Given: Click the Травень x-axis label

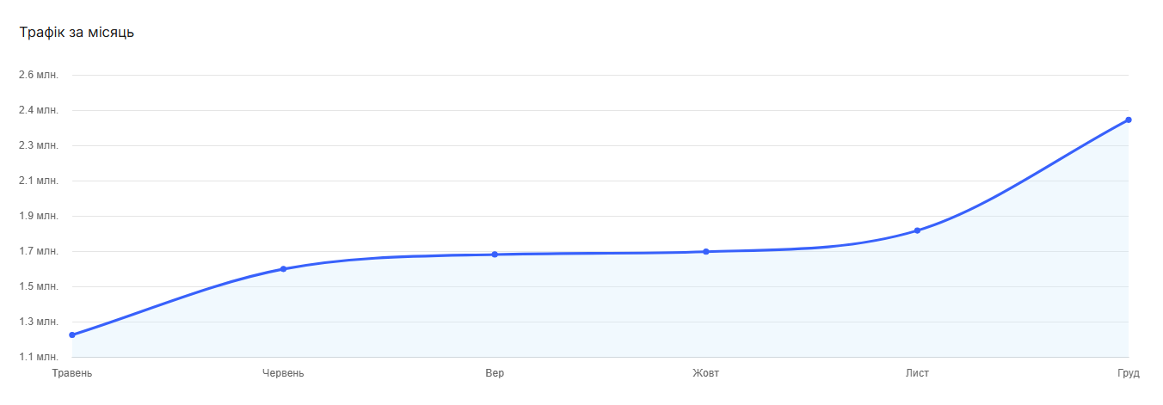Looking at the screenshot, I should 72,373.
